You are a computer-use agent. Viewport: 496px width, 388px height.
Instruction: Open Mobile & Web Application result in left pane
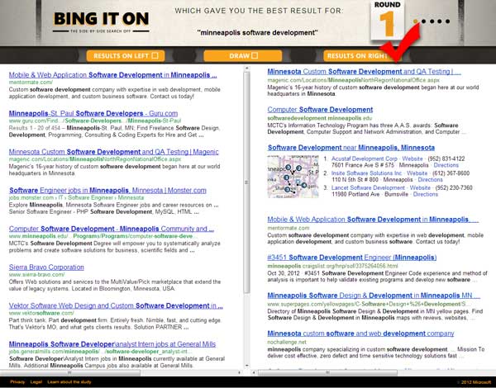pos(112,75)
